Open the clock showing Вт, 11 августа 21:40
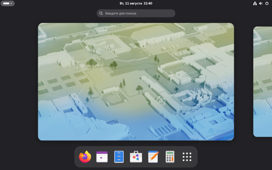Image resolution: width=272 pixels, height=170 pixels. [x=136, y=3]
